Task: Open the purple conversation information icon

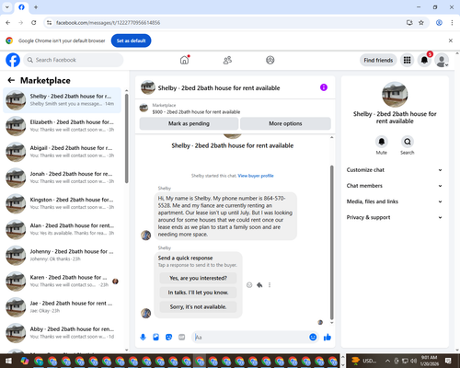Action: click(324, 87)
